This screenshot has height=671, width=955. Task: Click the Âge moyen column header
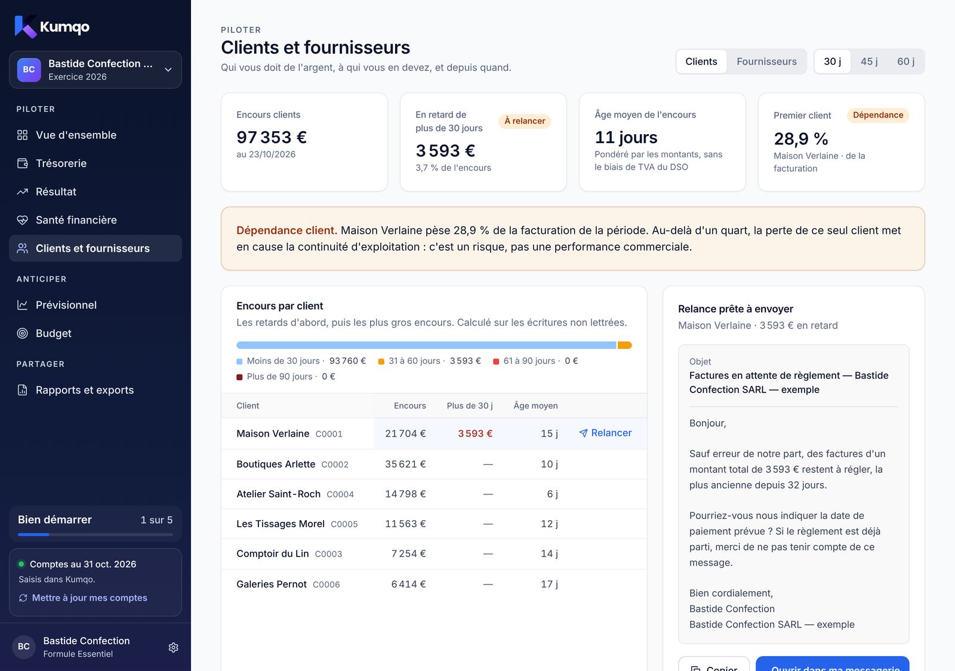click(x=535, y=406)
